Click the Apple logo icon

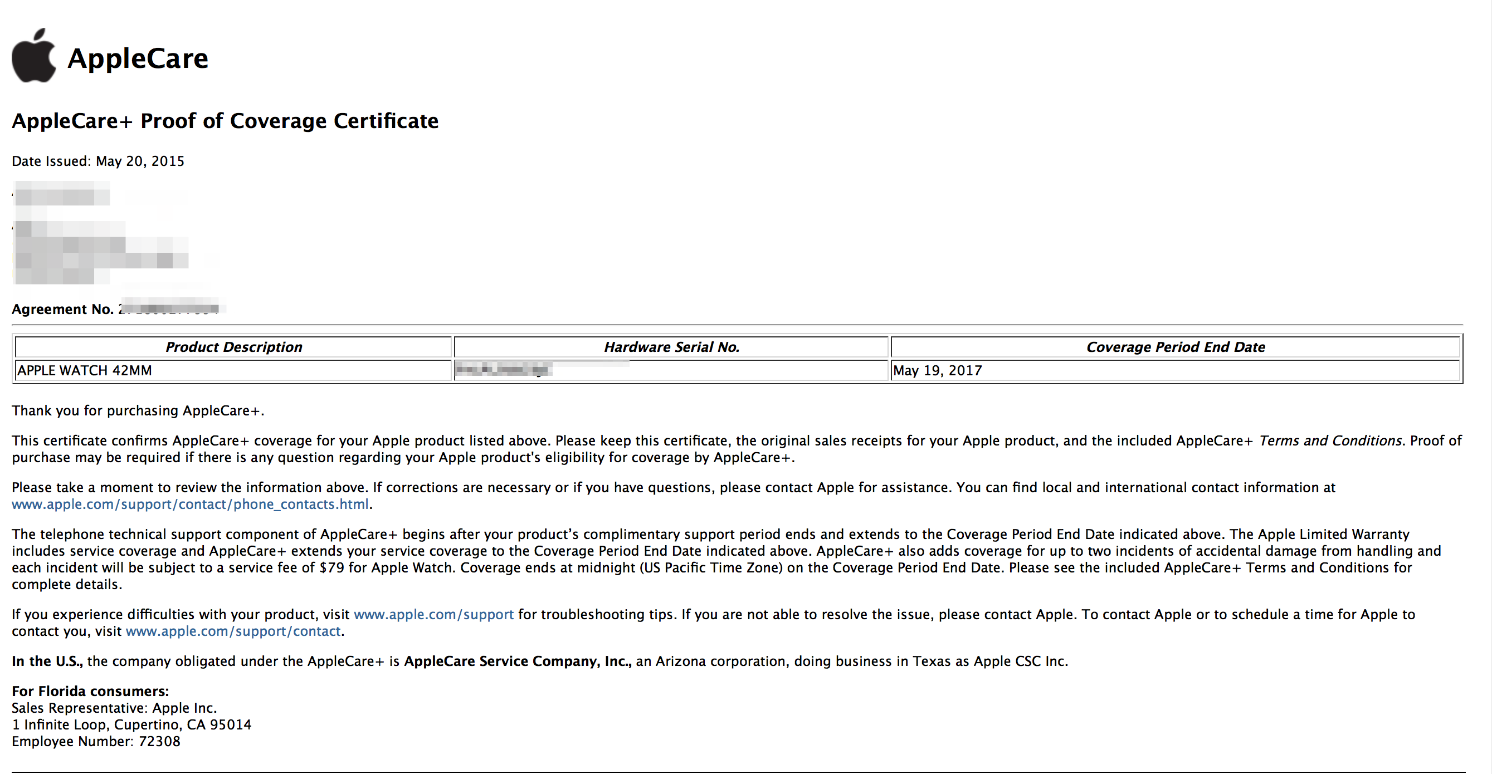click(33, 56)
